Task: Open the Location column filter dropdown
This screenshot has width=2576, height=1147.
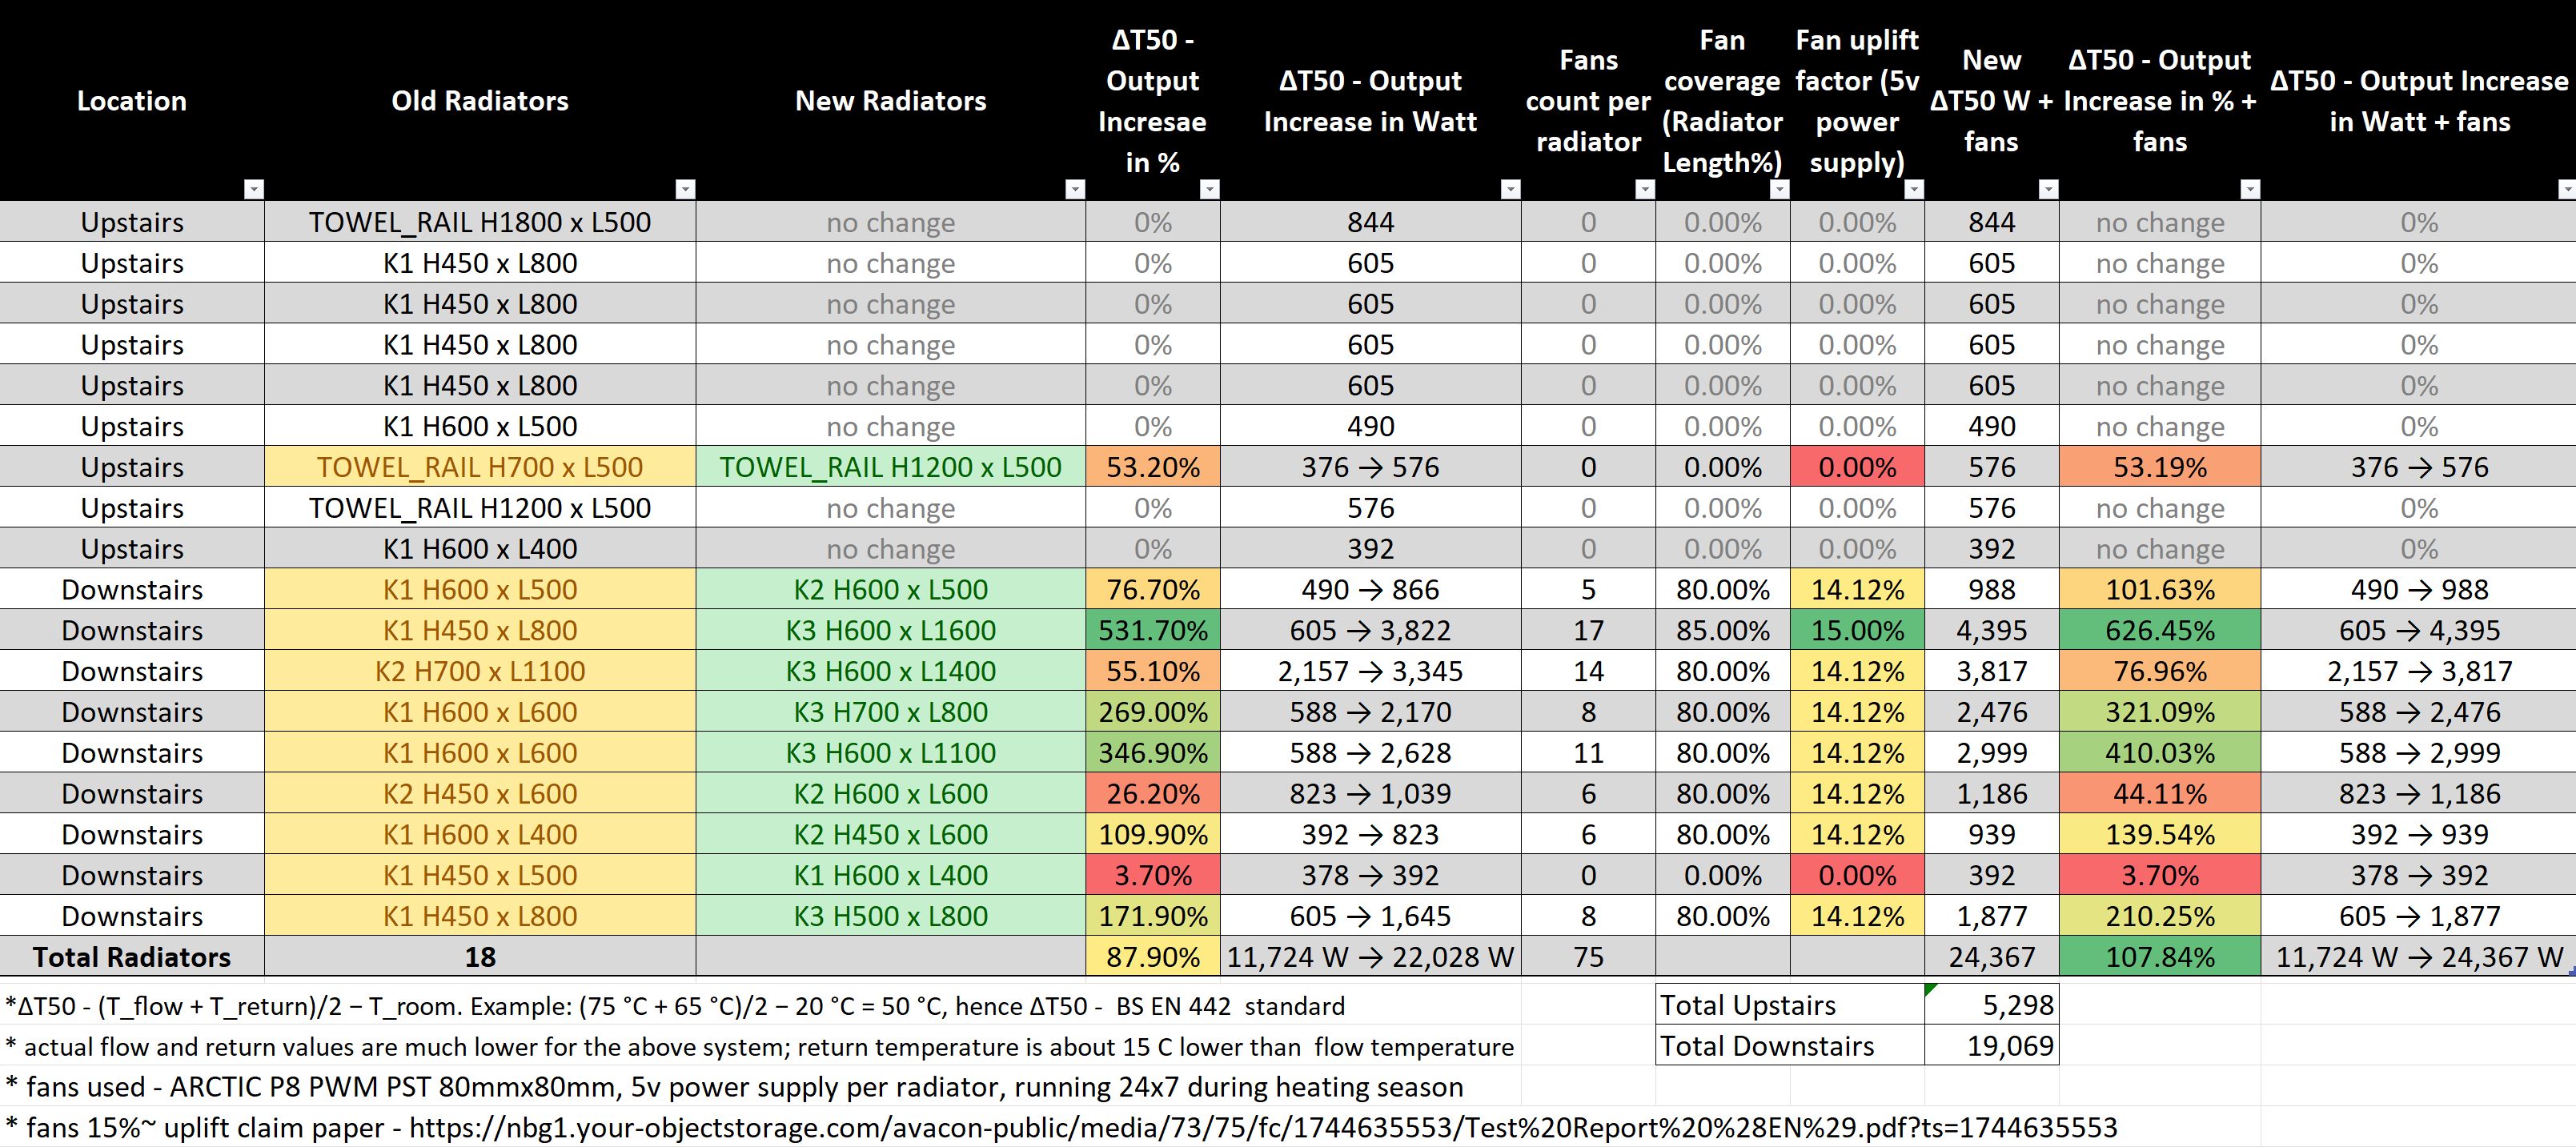Action: click(x=253, y=189)
